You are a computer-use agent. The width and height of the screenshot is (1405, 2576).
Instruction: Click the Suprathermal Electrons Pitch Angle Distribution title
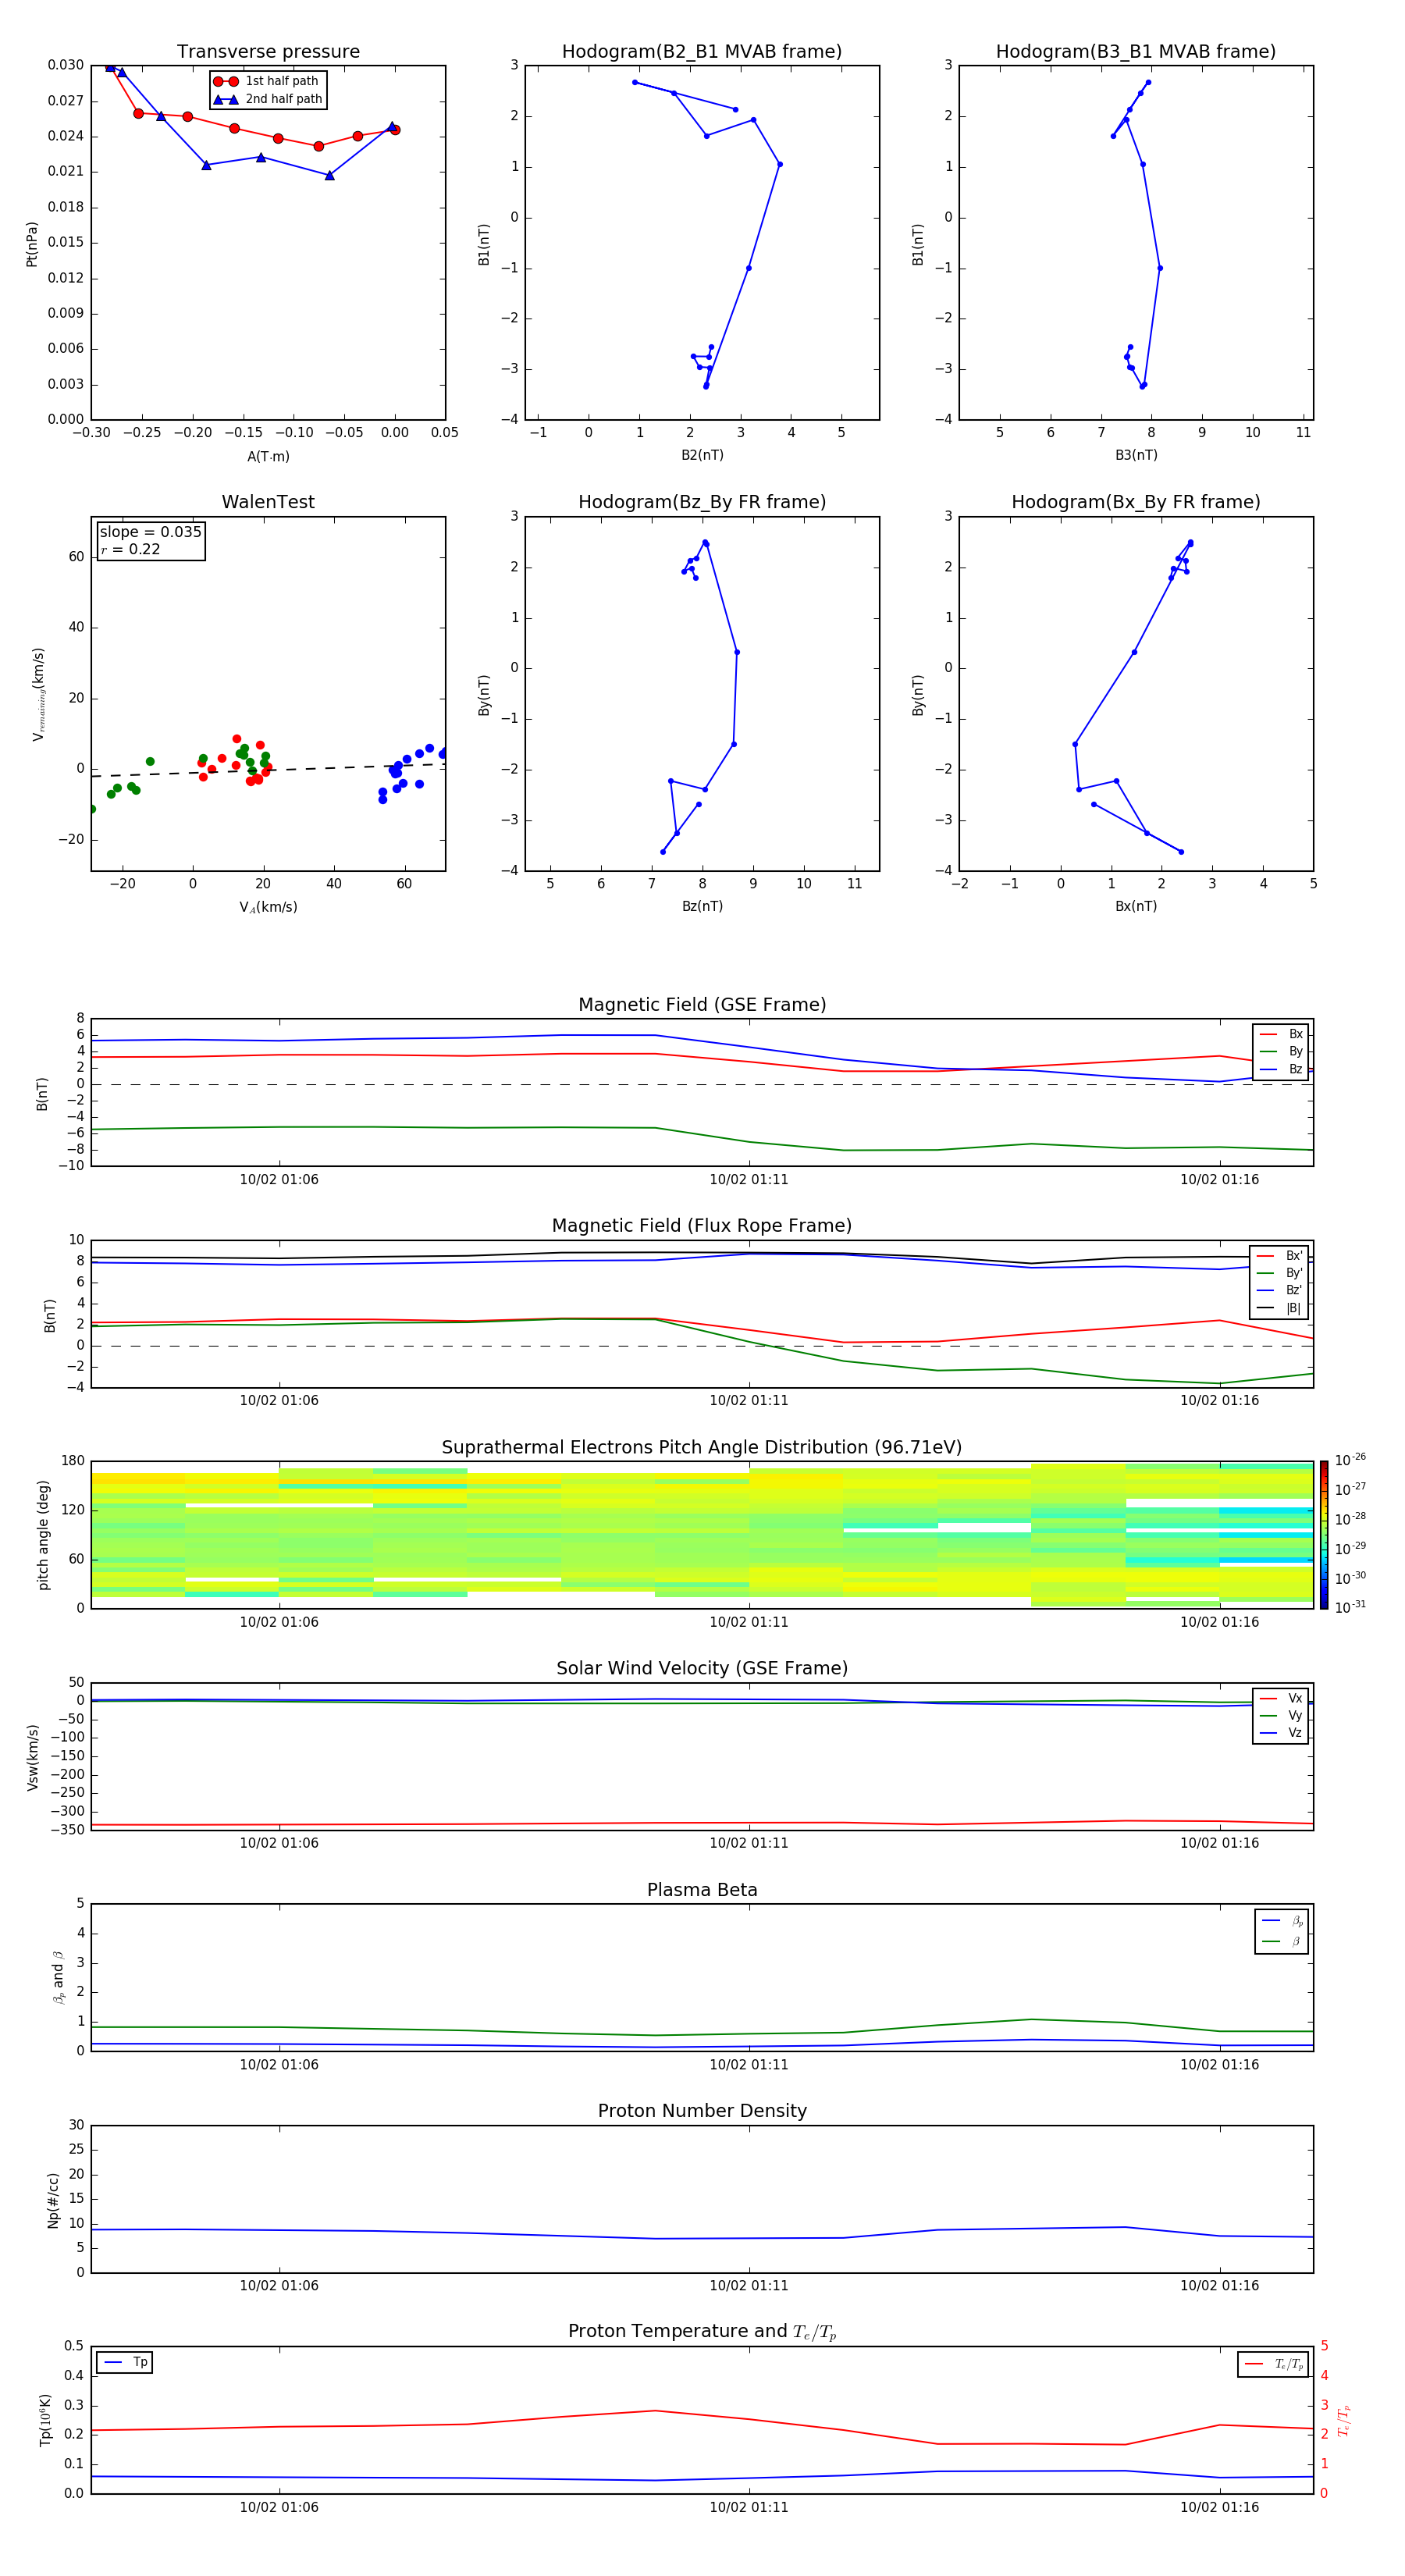click(702, 1448)
